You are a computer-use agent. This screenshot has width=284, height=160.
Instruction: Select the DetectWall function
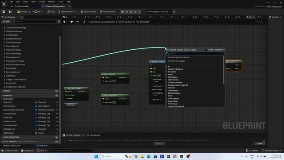(x=11, y=83)
